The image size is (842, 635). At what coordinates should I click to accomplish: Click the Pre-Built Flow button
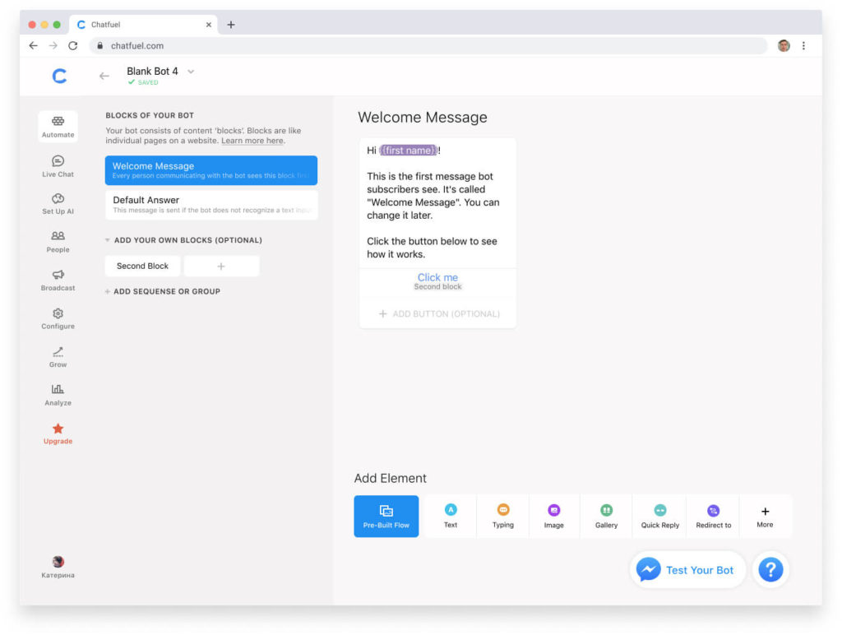(386, 517)
